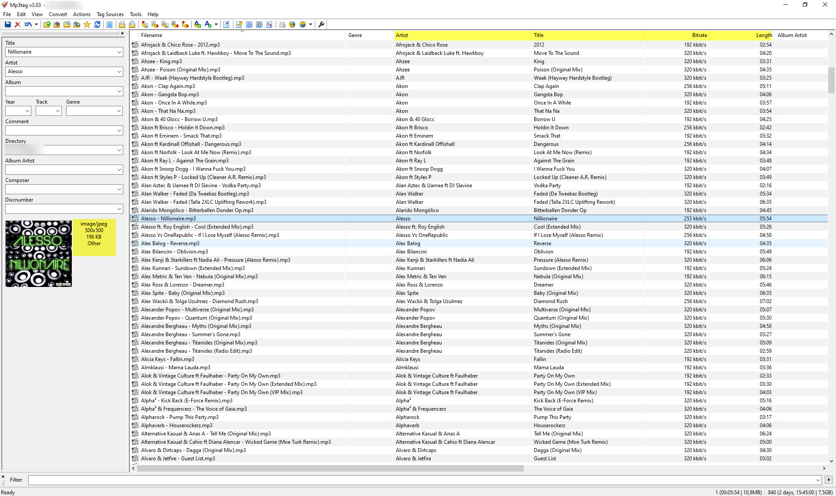
Task: Sort files by the Filename column header
Action: (x=242, y=35)
